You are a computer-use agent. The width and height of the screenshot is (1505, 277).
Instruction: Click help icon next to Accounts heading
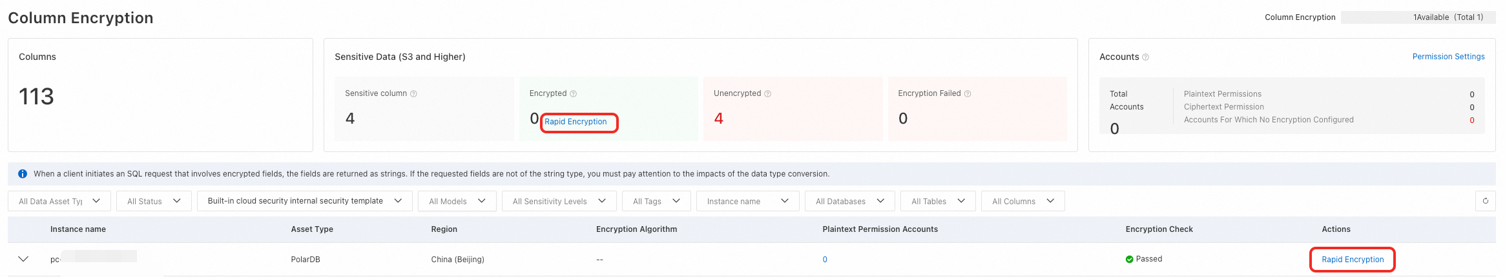click(1145, 57)
